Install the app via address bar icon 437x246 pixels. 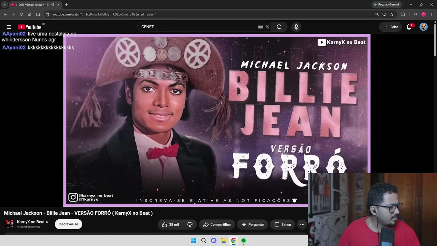384,14
